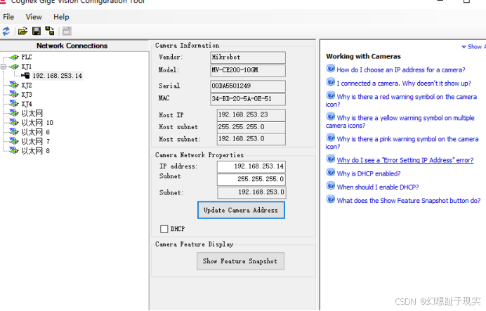Click the 以太网 10 adapter icon

click(x=14, y=122)
